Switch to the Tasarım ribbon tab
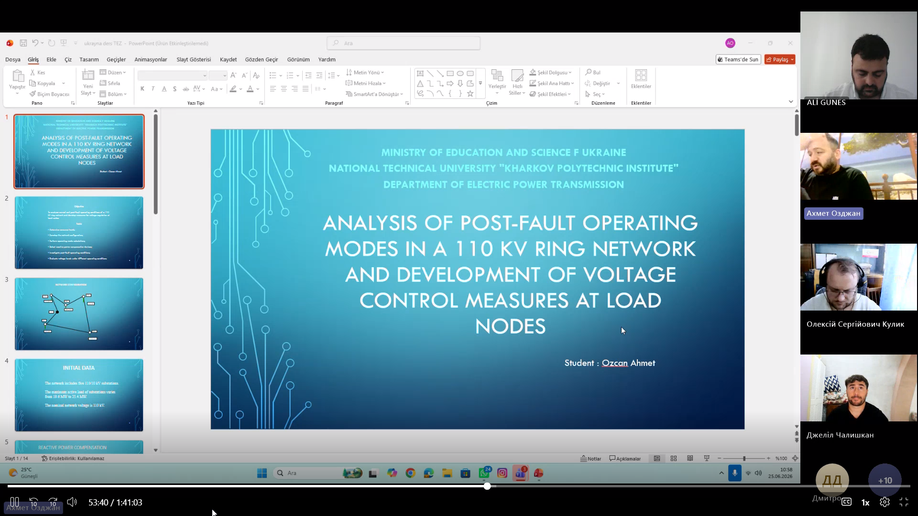The height and width of the screenshot is (516, 918). pos(89,60)
